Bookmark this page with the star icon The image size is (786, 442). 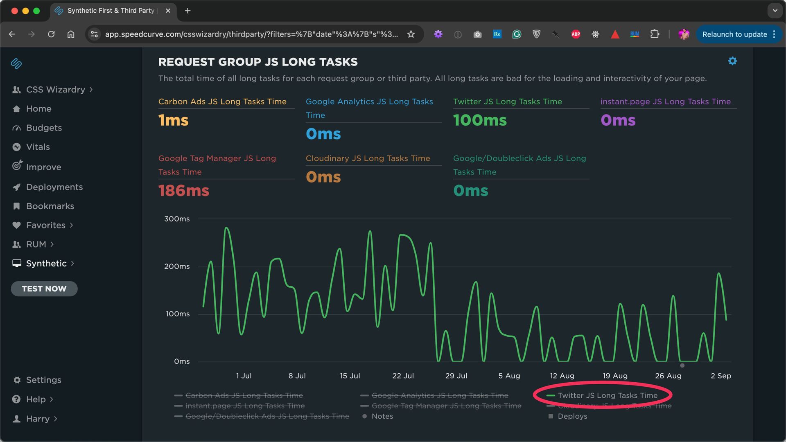[x=411, y=34]
